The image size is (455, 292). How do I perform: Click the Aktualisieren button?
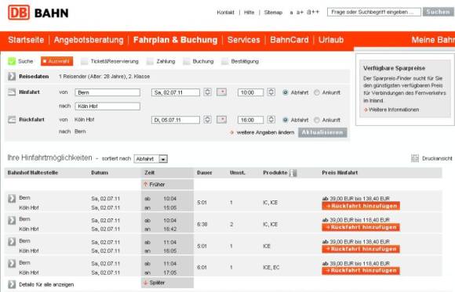[322, 132]
